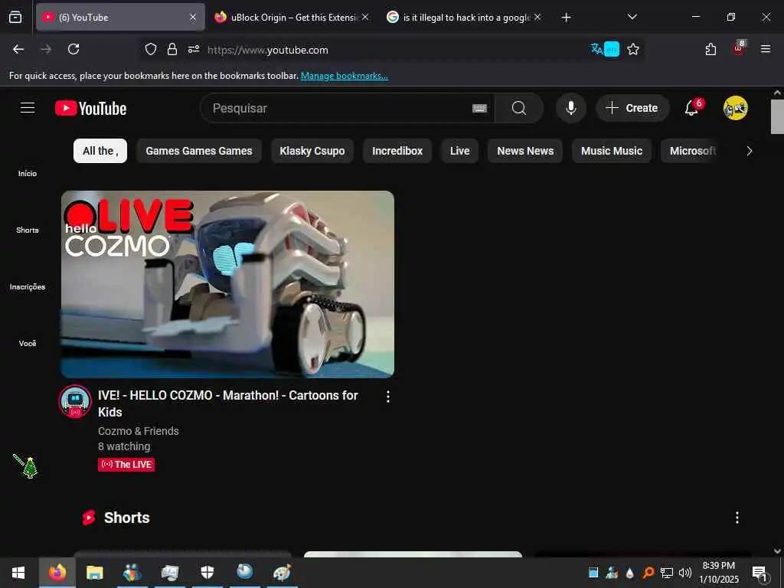The image size is (784, 588).
Task: Go to Início in sidebar
Action: coord(28,173)
